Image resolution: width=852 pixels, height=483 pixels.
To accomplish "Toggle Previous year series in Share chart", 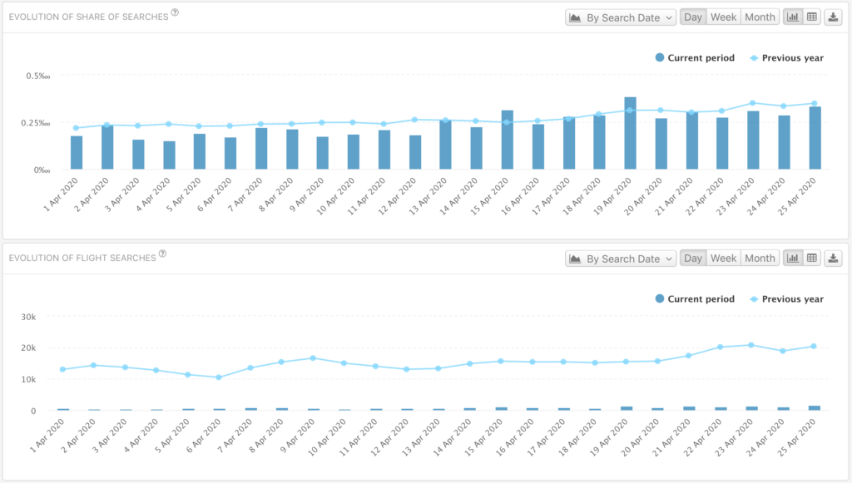I will coord(786,57).
